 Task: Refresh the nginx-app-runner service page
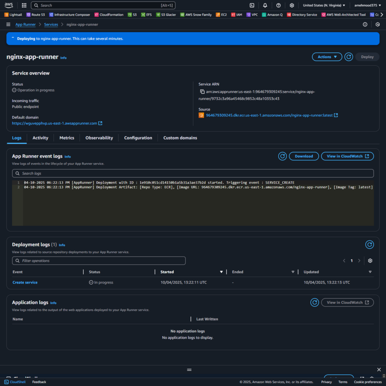(349, 57)
